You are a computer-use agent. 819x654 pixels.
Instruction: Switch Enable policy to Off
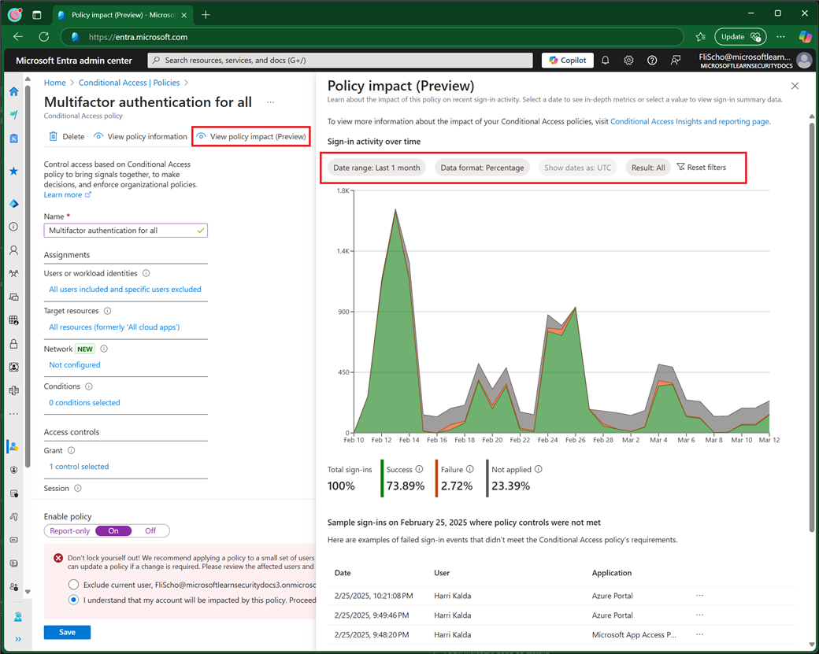[x=150, y=530]
